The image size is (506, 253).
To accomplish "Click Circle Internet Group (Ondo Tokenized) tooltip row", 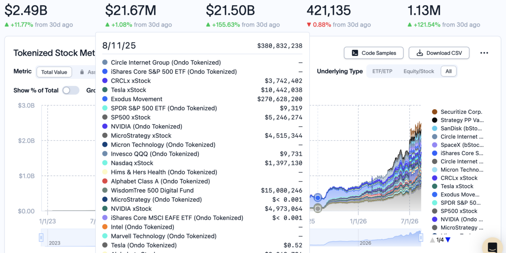I will point(202,62).
